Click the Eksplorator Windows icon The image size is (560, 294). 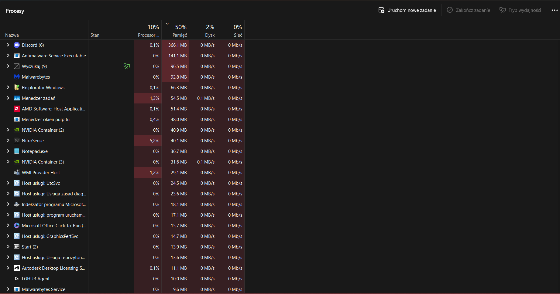(x=17, y=87)
